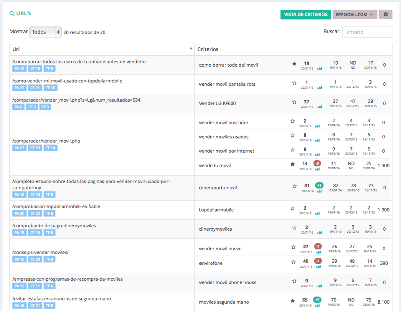Image resolution: width=401 pixels, height=311 pixels.
Task: Open the /consejos-vender-moviles/ URL link
Action: 40,252
